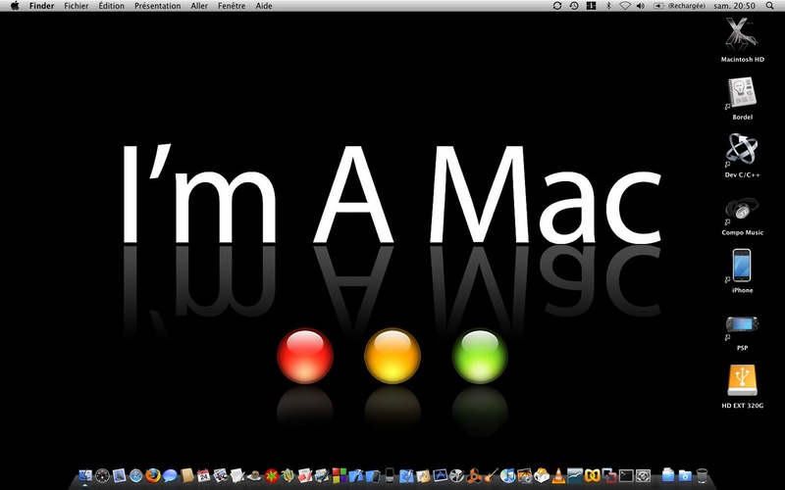Viewport: 785px width, 490px height.
Task: Open the Aller menu
Action: (x=199, y=6)
